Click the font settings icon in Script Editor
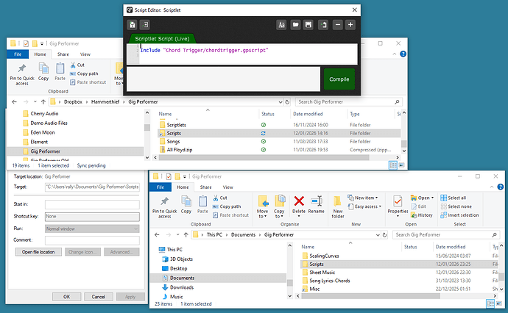 click(281, 24)
